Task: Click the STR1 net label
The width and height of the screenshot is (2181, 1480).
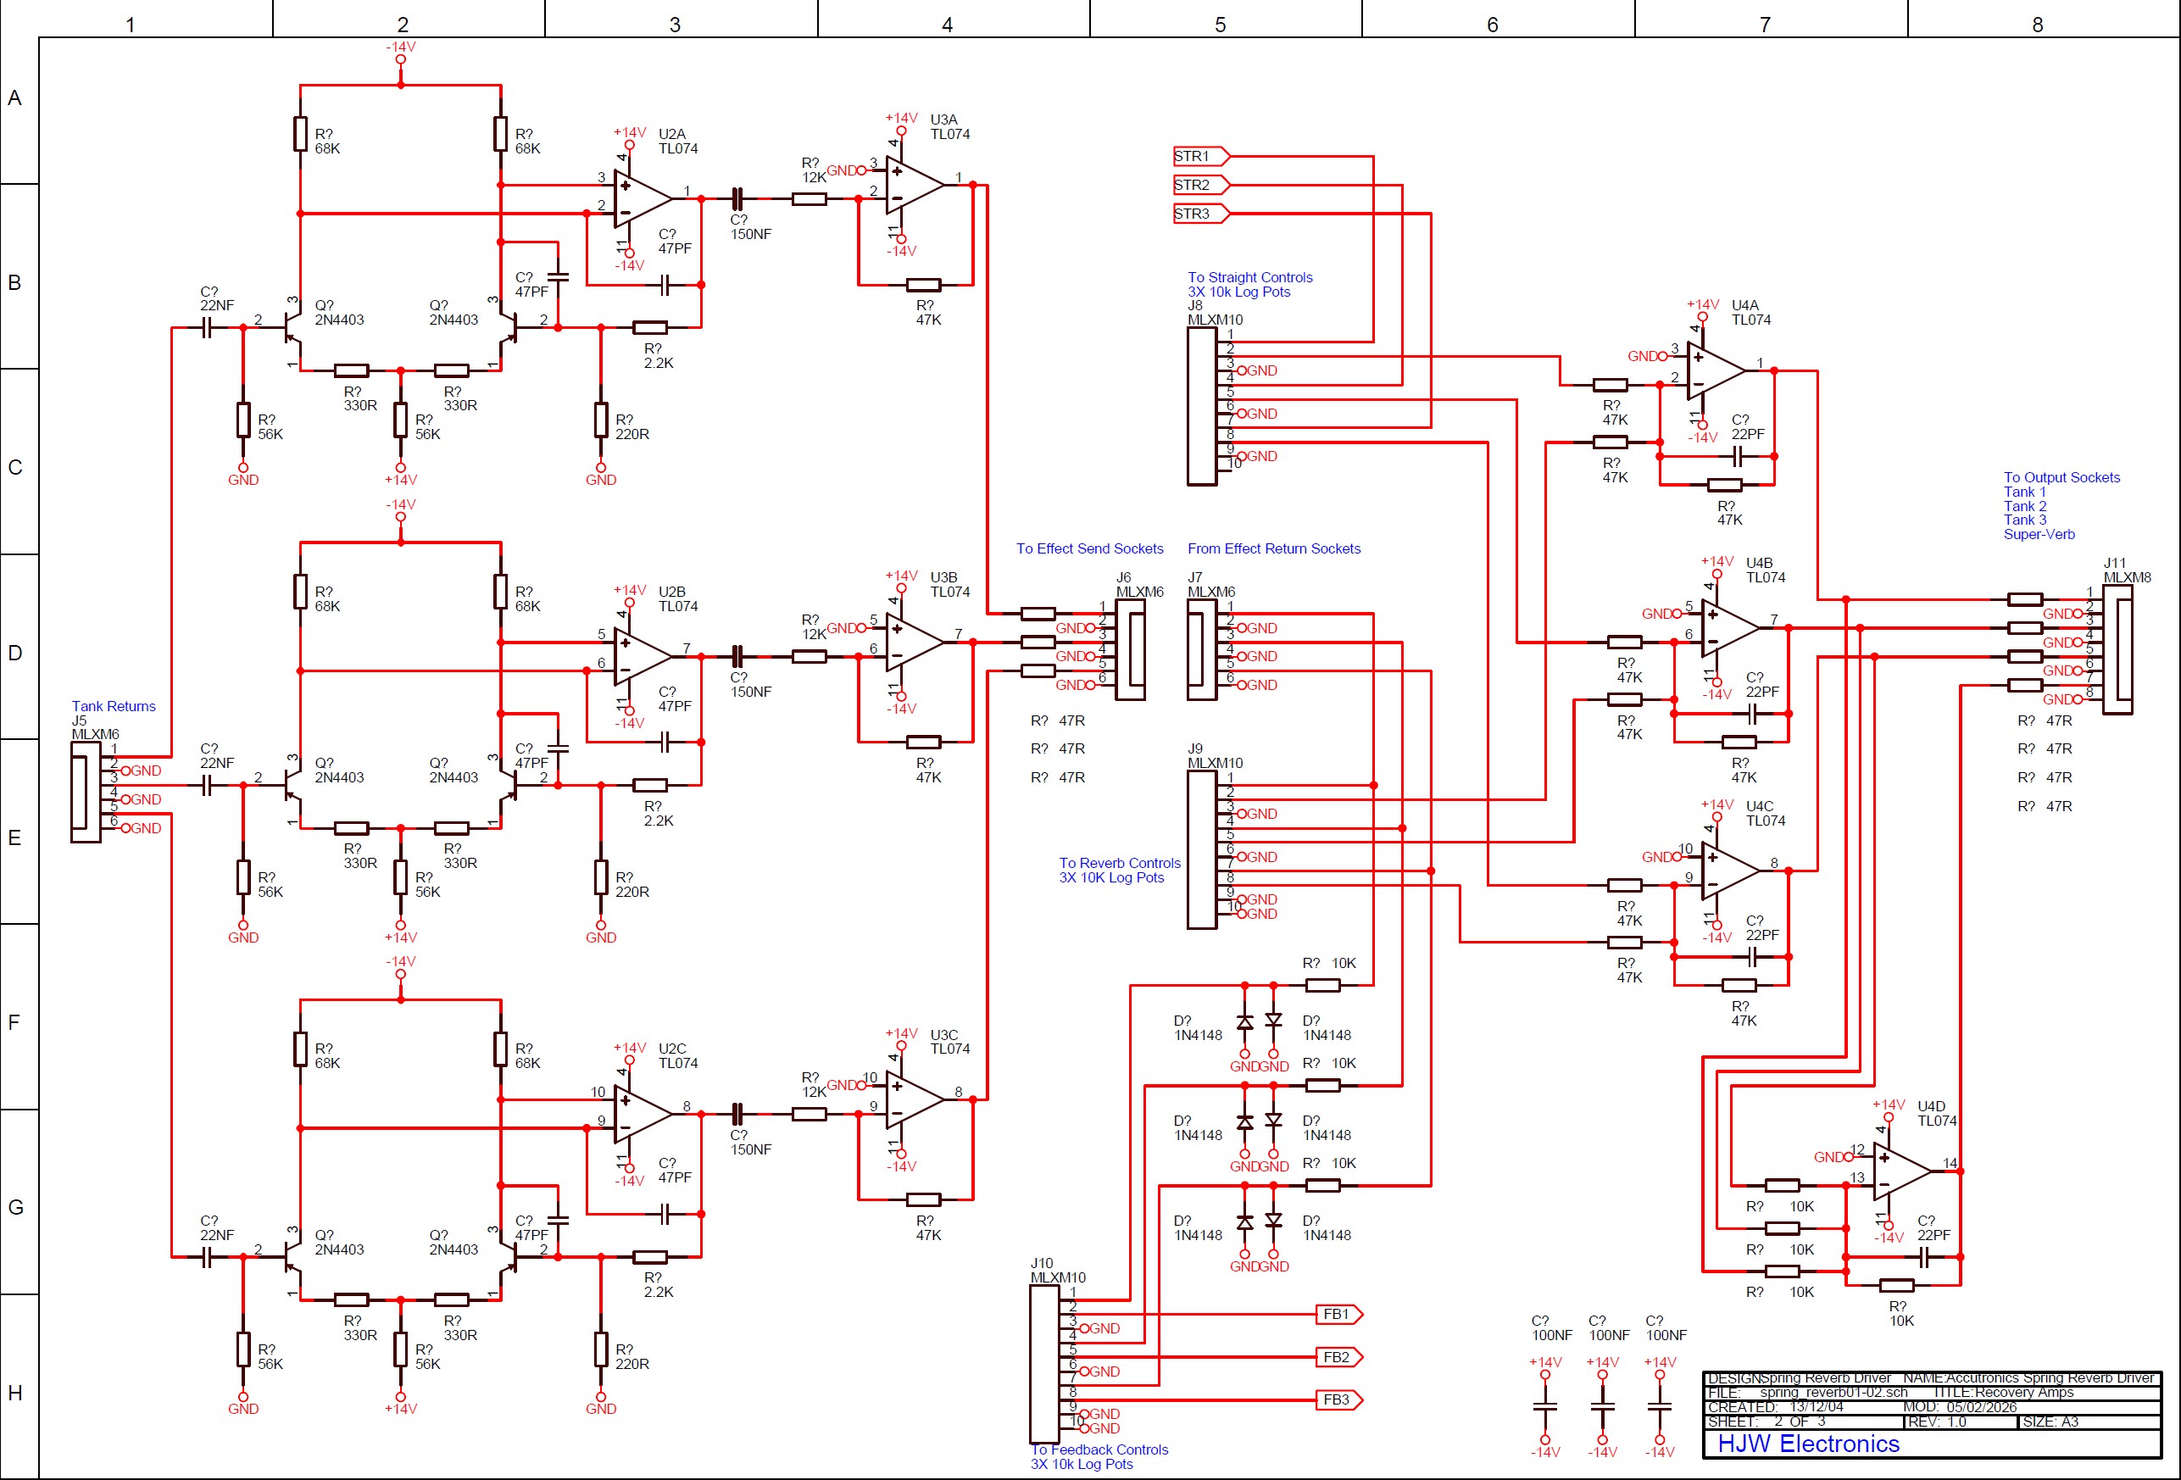Action: (1199, 156)
